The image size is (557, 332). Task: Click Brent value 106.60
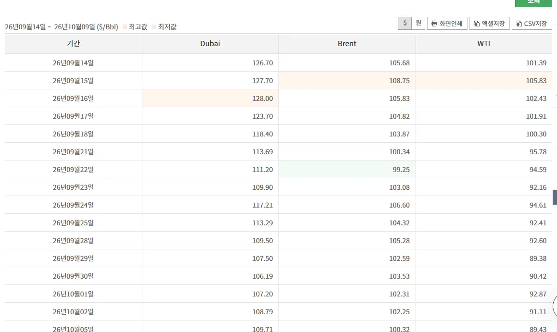[x=399, y=205]
